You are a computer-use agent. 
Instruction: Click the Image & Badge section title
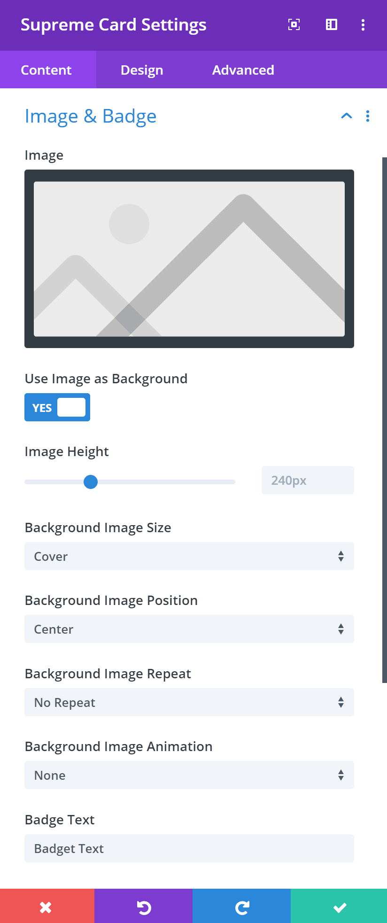[x=91, y=116]
